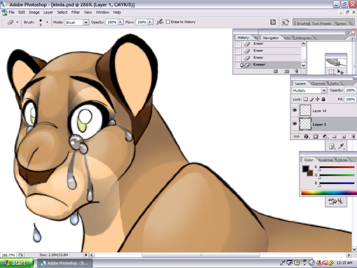Click the Photoshop document icon left of File
Screen dimensions: 357x268
(x=4, y=12)
